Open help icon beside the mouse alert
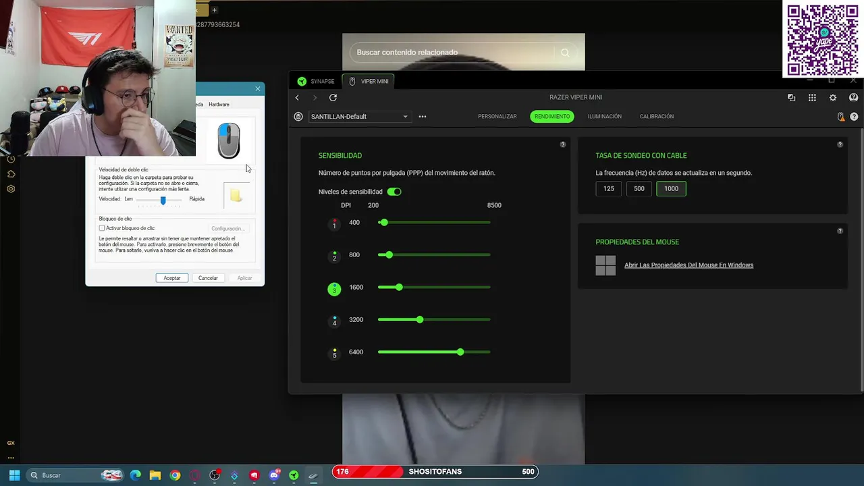This screenshot has height=486, width=864. coord(854,117)
